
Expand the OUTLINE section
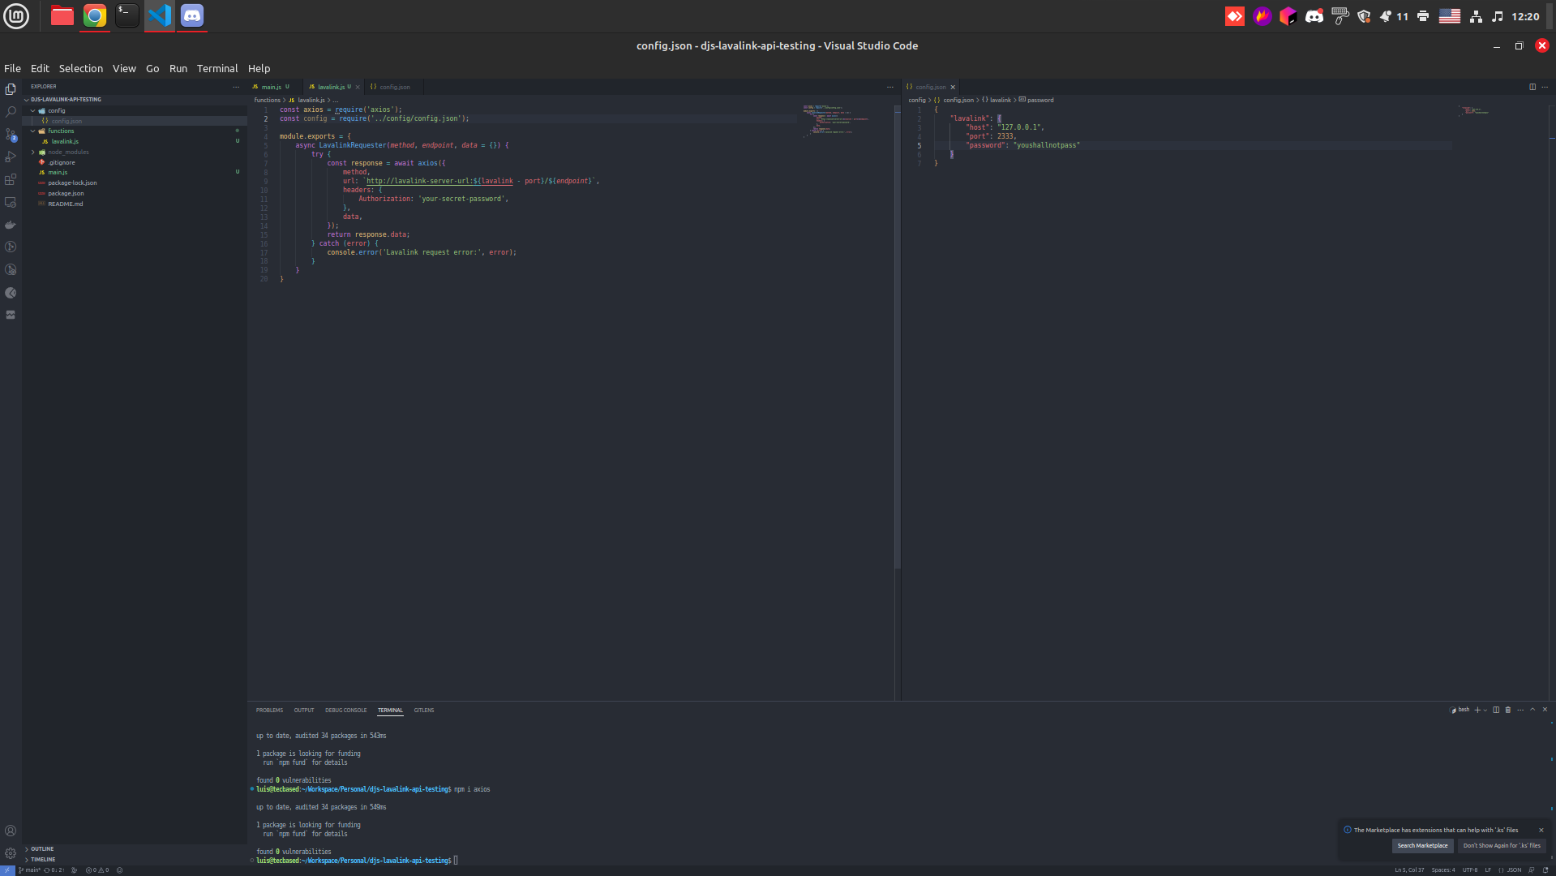click(x=42, y=849)
